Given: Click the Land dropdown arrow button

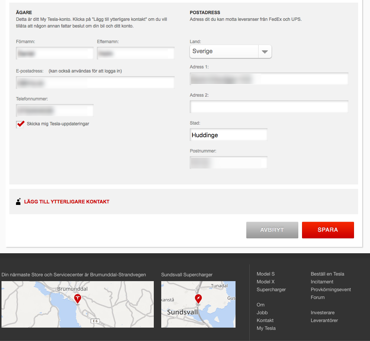Looking at the screenshot, I should click(265, 51).
